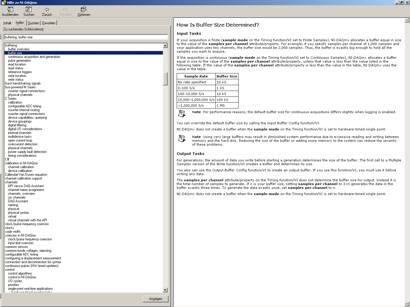This screenshot has height=307, width=410.
Task: Select 'I/O cycles' index entry
Action: (x=15, y=281)
